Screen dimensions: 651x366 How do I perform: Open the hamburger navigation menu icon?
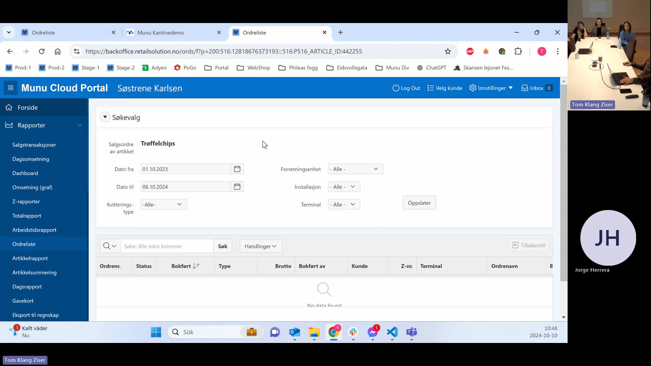pos(11,88)
